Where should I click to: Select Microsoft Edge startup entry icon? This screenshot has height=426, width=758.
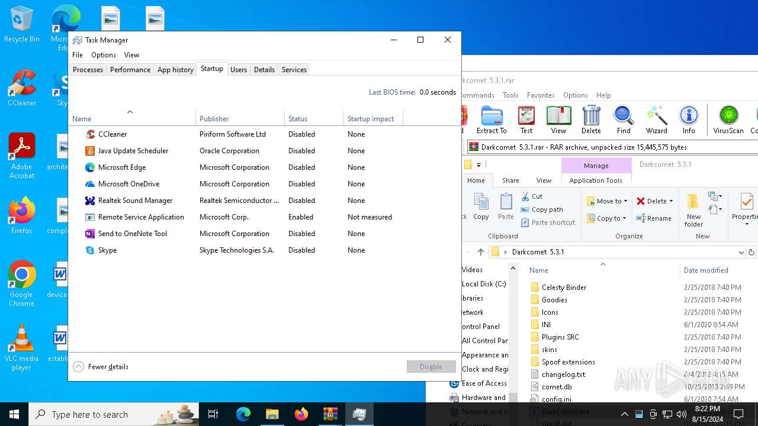click(90, 167)
